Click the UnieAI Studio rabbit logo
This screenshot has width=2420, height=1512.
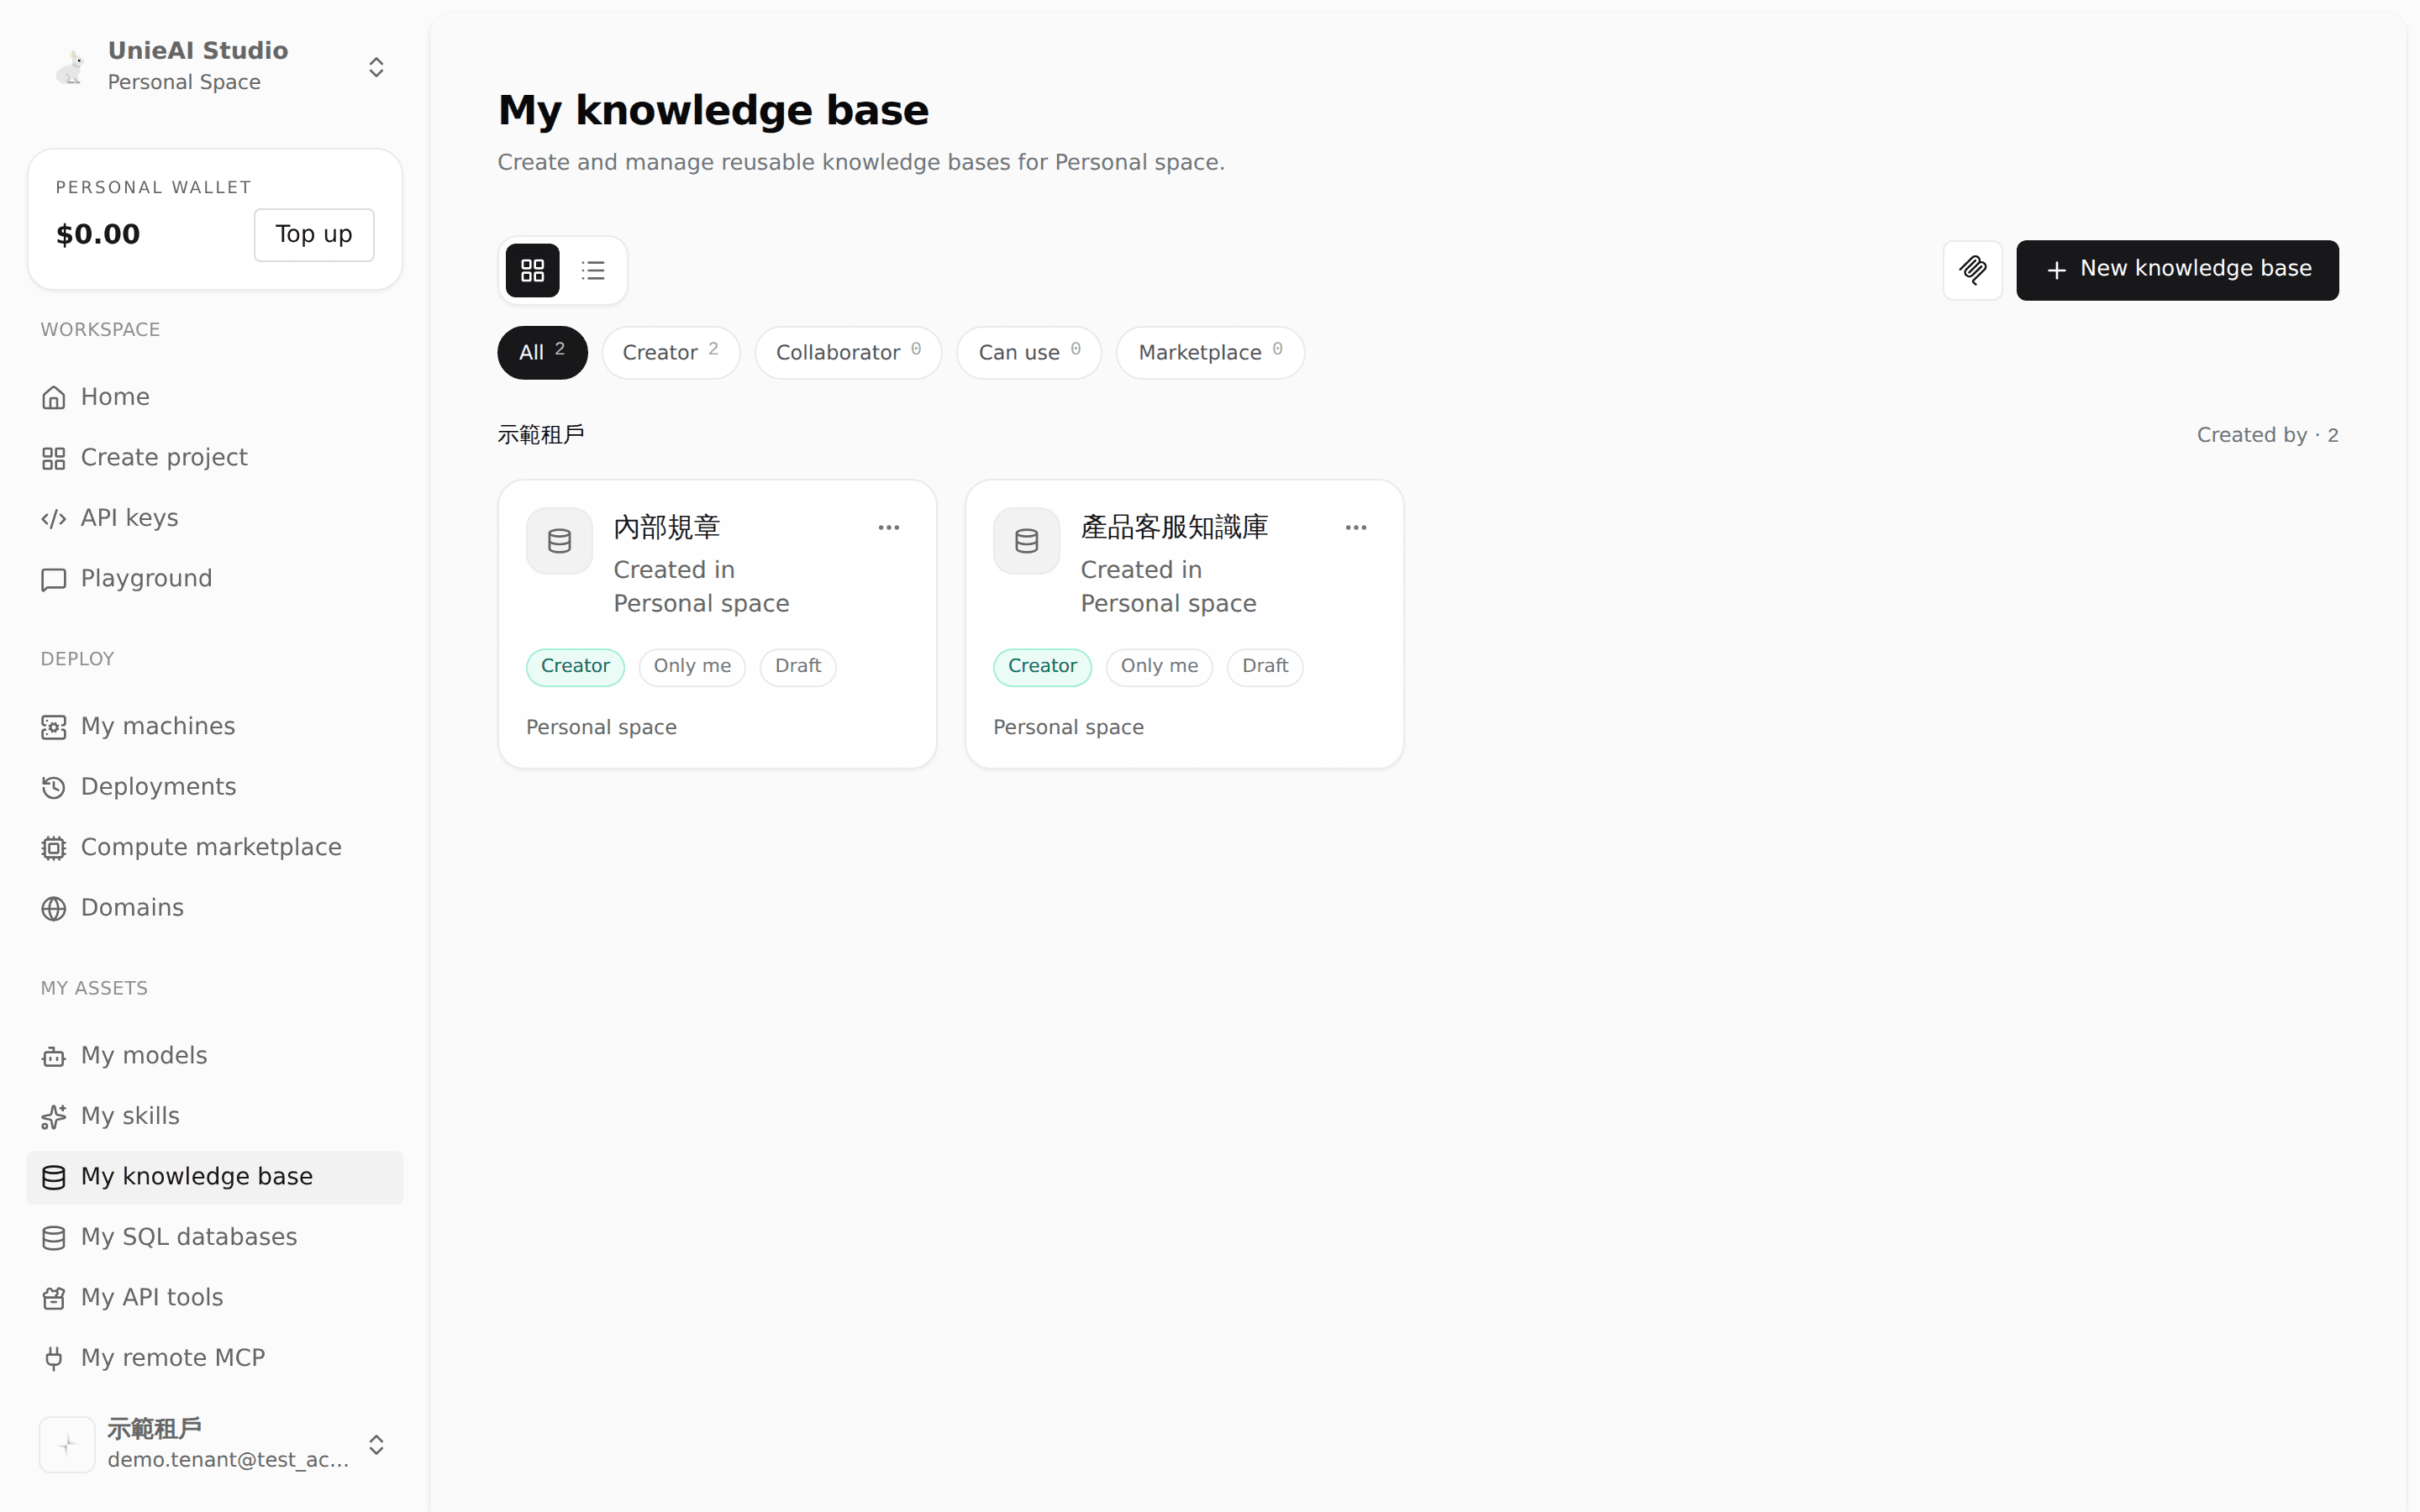click(70, 67)
